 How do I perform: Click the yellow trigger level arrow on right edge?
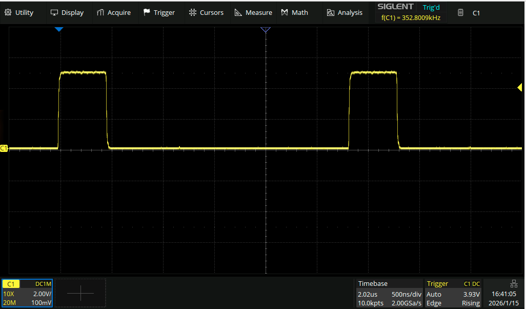point(520,87)
